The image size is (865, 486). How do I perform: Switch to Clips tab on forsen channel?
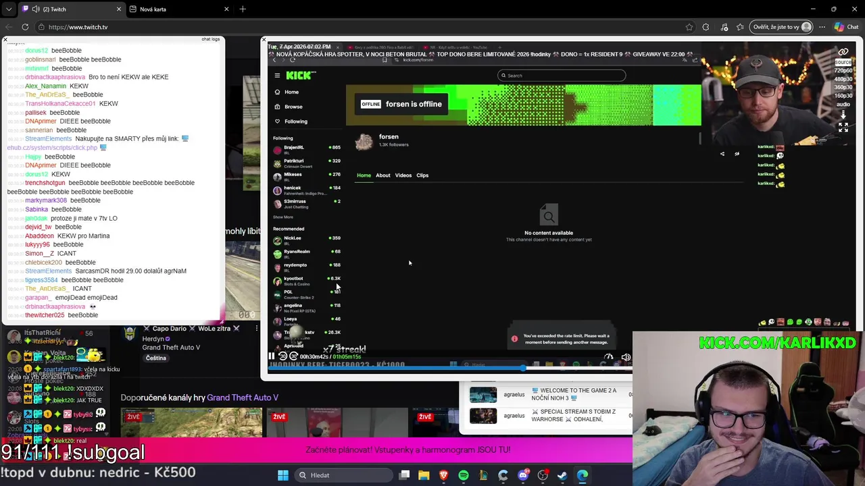[x=422, y=175]
